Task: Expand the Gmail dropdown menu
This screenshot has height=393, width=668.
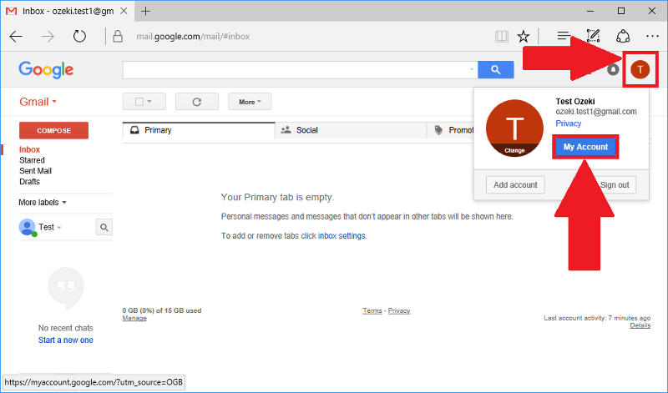Action: (38, 102)
